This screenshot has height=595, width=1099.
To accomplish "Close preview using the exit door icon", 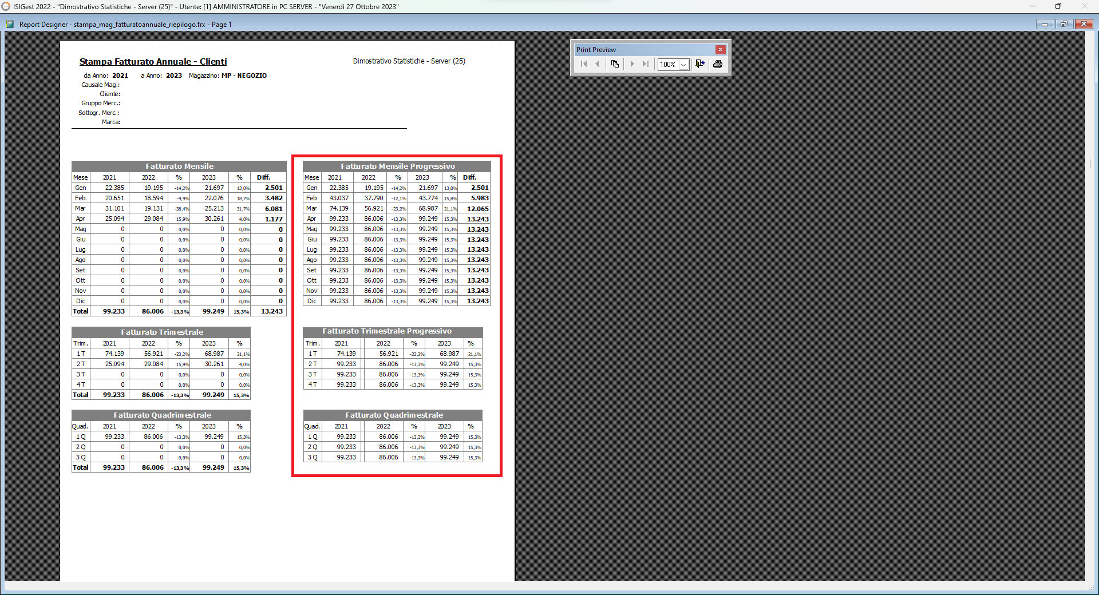I will (x=700, y=64).
